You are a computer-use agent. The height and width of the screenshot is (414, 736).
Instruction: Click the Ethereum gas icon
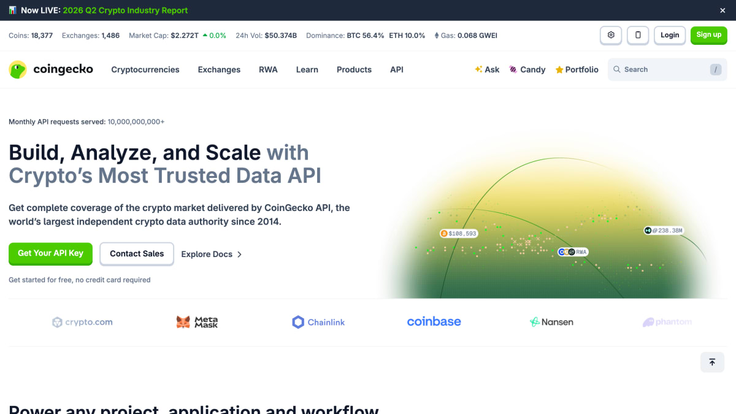[x=437, y=36]
